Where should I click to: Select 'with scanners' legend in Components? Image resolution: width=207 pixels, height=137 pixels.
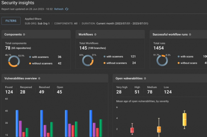[x=40, y=57]
